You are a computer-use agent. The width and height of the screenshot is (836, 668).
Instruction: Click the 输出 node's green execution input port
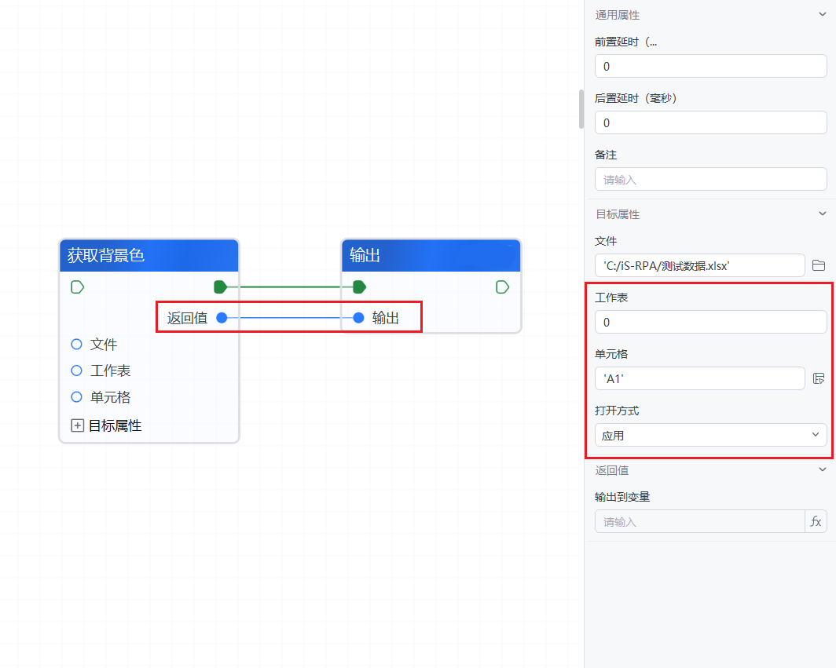pos(359,287)
